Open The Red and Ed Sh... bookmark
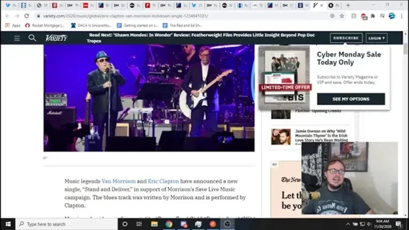 pos(182,25)
